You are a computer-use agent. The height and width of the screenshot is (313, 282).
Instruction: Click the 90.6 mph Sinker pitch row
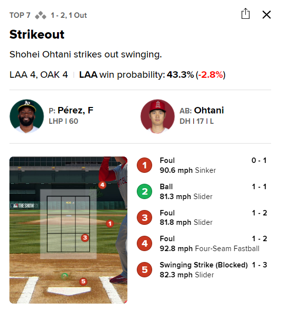(x=202, y=165)
